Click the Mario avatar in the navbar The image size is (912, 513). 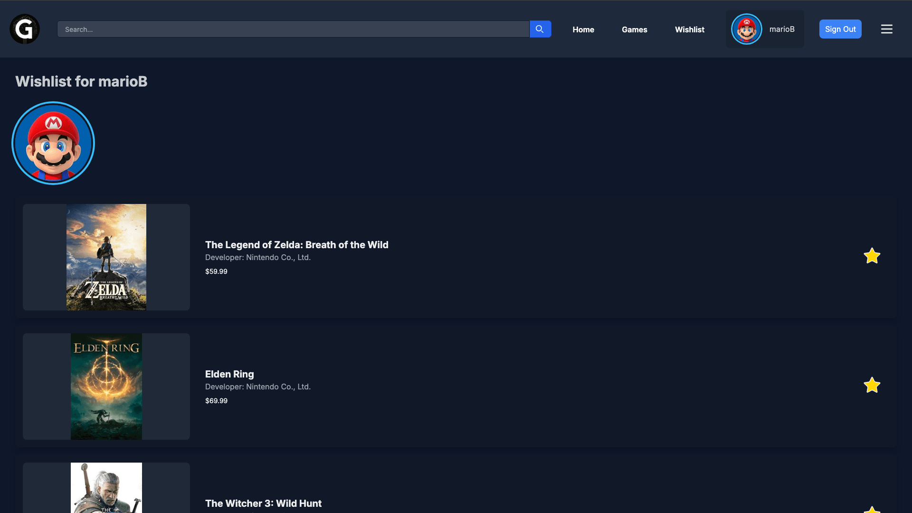[746, 29]
